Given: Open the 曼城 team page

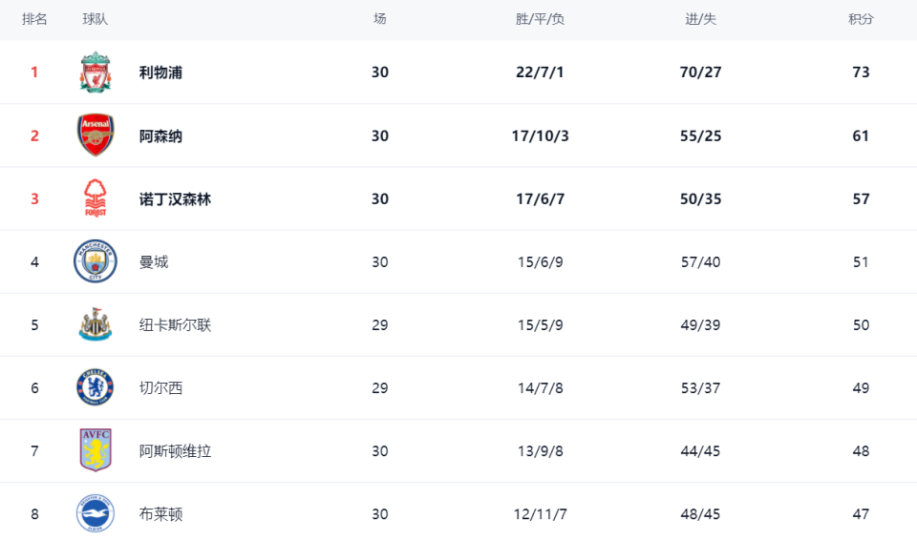Looking at the screenshot, I should click(x=154, y=261).
